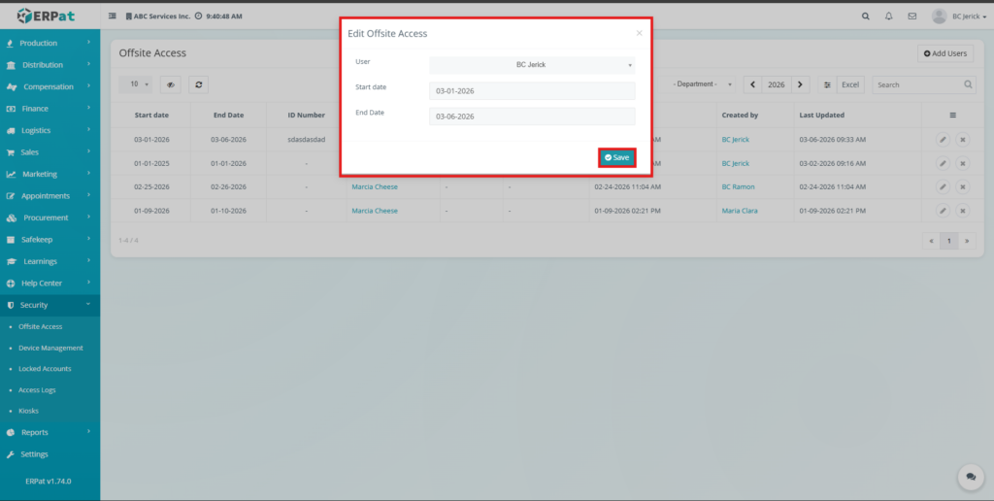The height and width of the screenshot is (501, 994).
Task: Click the search magnifier icon in top bar
Action: point(866,17)
